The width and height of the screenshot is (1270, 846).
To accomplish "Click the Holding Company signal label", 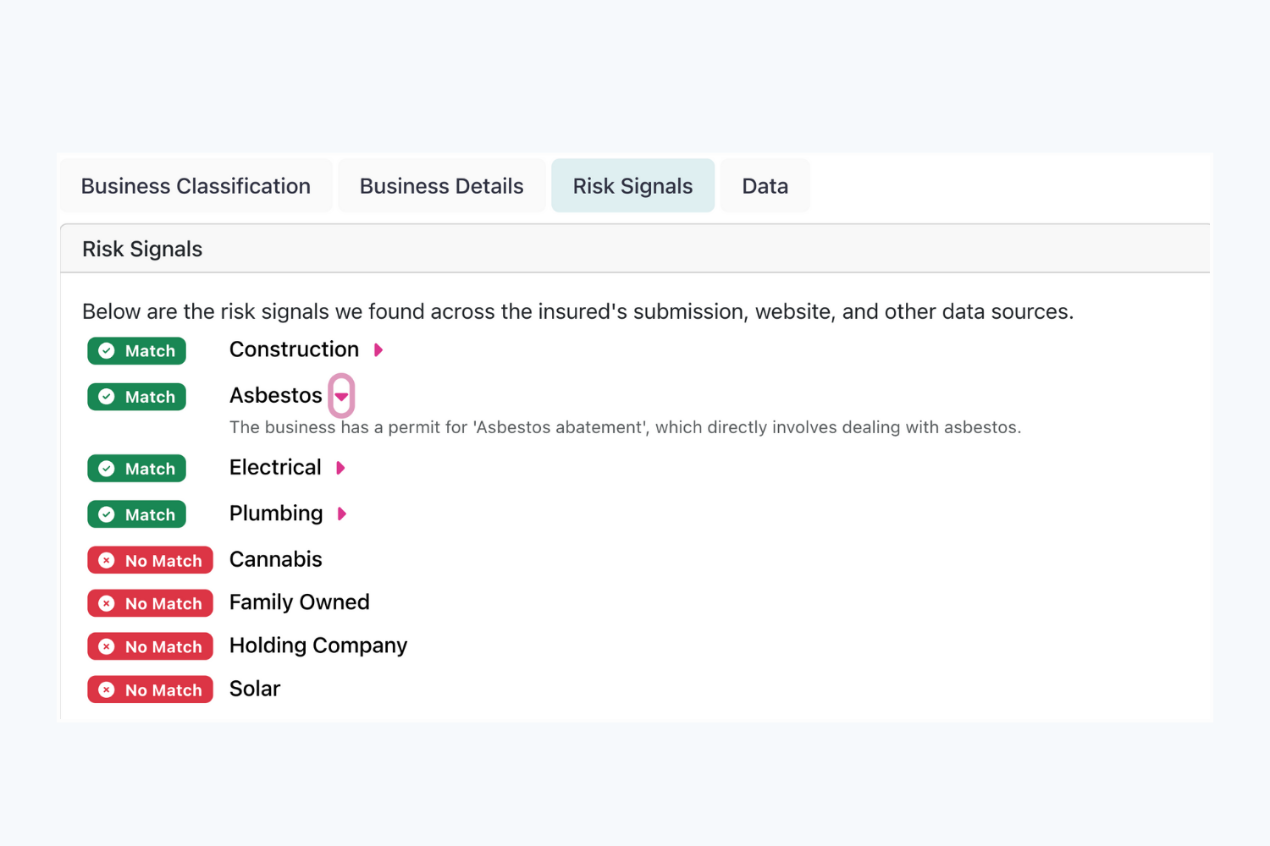I will [318, 645].
